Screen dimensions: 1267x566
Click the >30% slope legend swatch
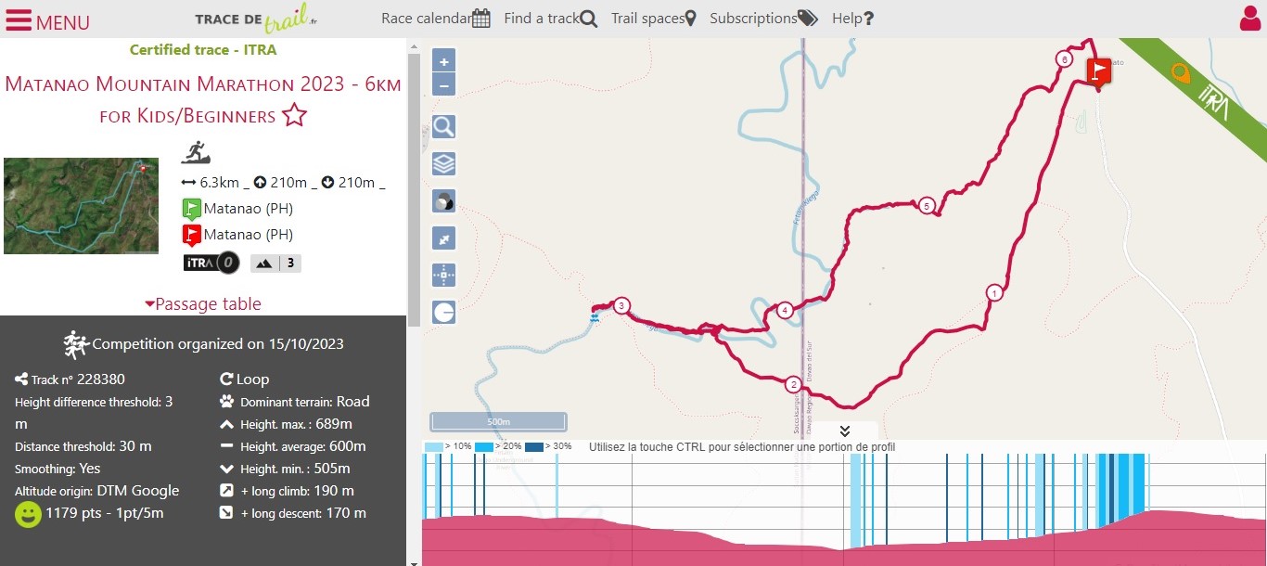click(x=534, y=446)
